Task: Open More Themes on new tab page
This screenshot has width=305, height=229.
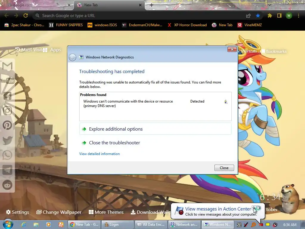Action: click(106, 212)
